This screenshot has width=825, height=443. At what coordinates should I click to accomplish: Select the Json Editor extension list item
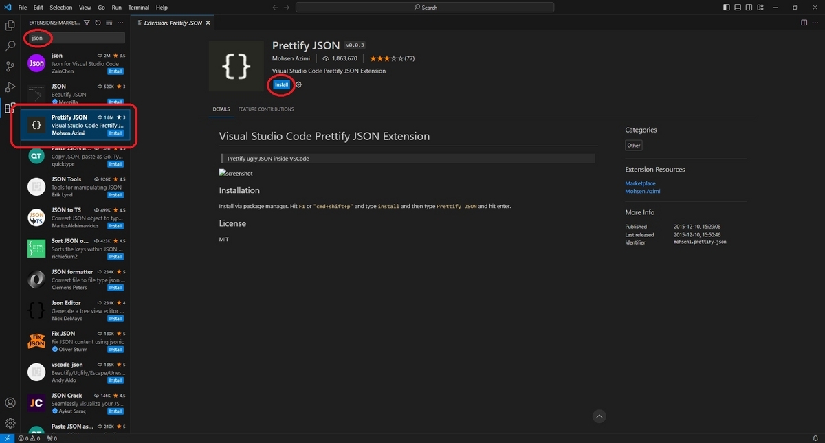coord(76,310)
